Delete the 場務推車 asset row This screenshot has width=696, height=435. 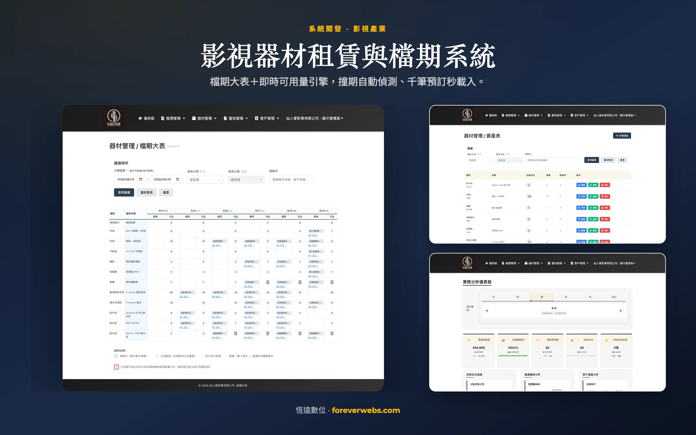[605, 219]
